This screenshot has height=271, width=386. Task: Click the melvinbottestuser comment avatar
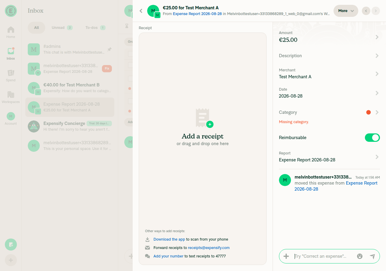[285, 180]
